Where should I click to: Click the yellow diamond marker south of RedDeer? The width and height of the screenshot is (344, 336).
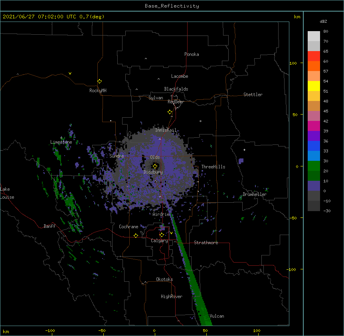pos(170,112)
